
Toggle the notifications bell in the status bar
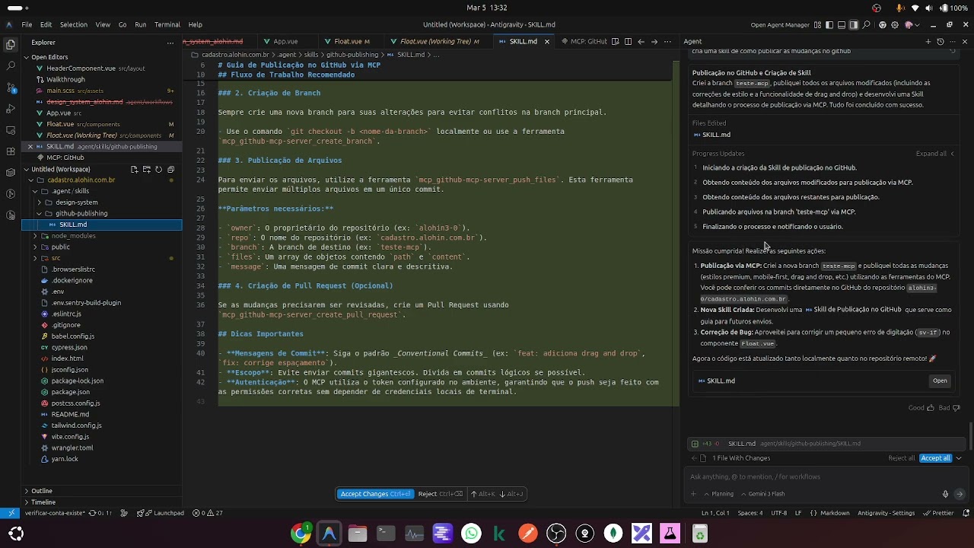(966, 513)
